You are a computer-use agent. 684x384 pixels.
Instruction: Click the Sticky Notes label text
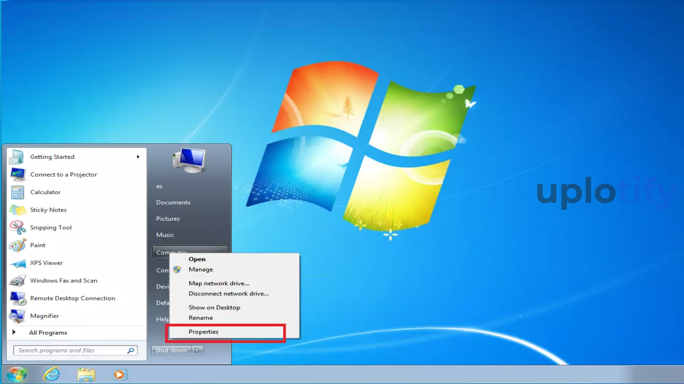pyautogui.click(x=48, y=210)
